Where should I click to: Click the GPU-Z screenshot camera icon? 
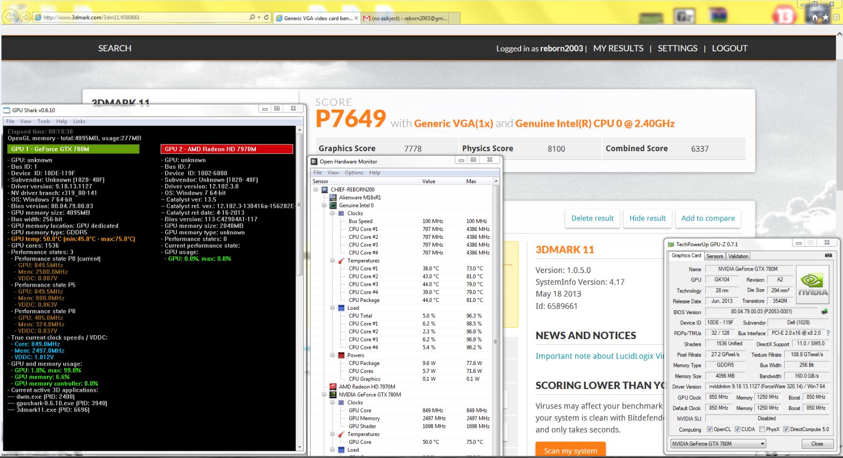pos(828,255)
